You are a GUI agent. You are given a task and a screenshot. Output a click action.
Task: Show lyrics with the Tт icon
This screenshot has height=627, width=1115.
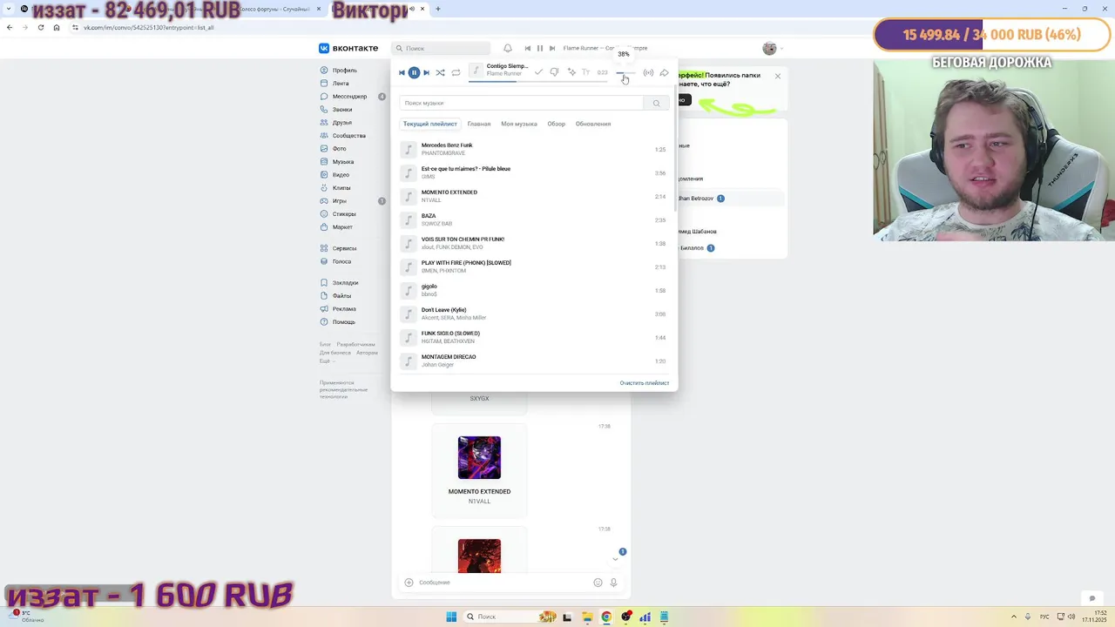click(585, 72)
